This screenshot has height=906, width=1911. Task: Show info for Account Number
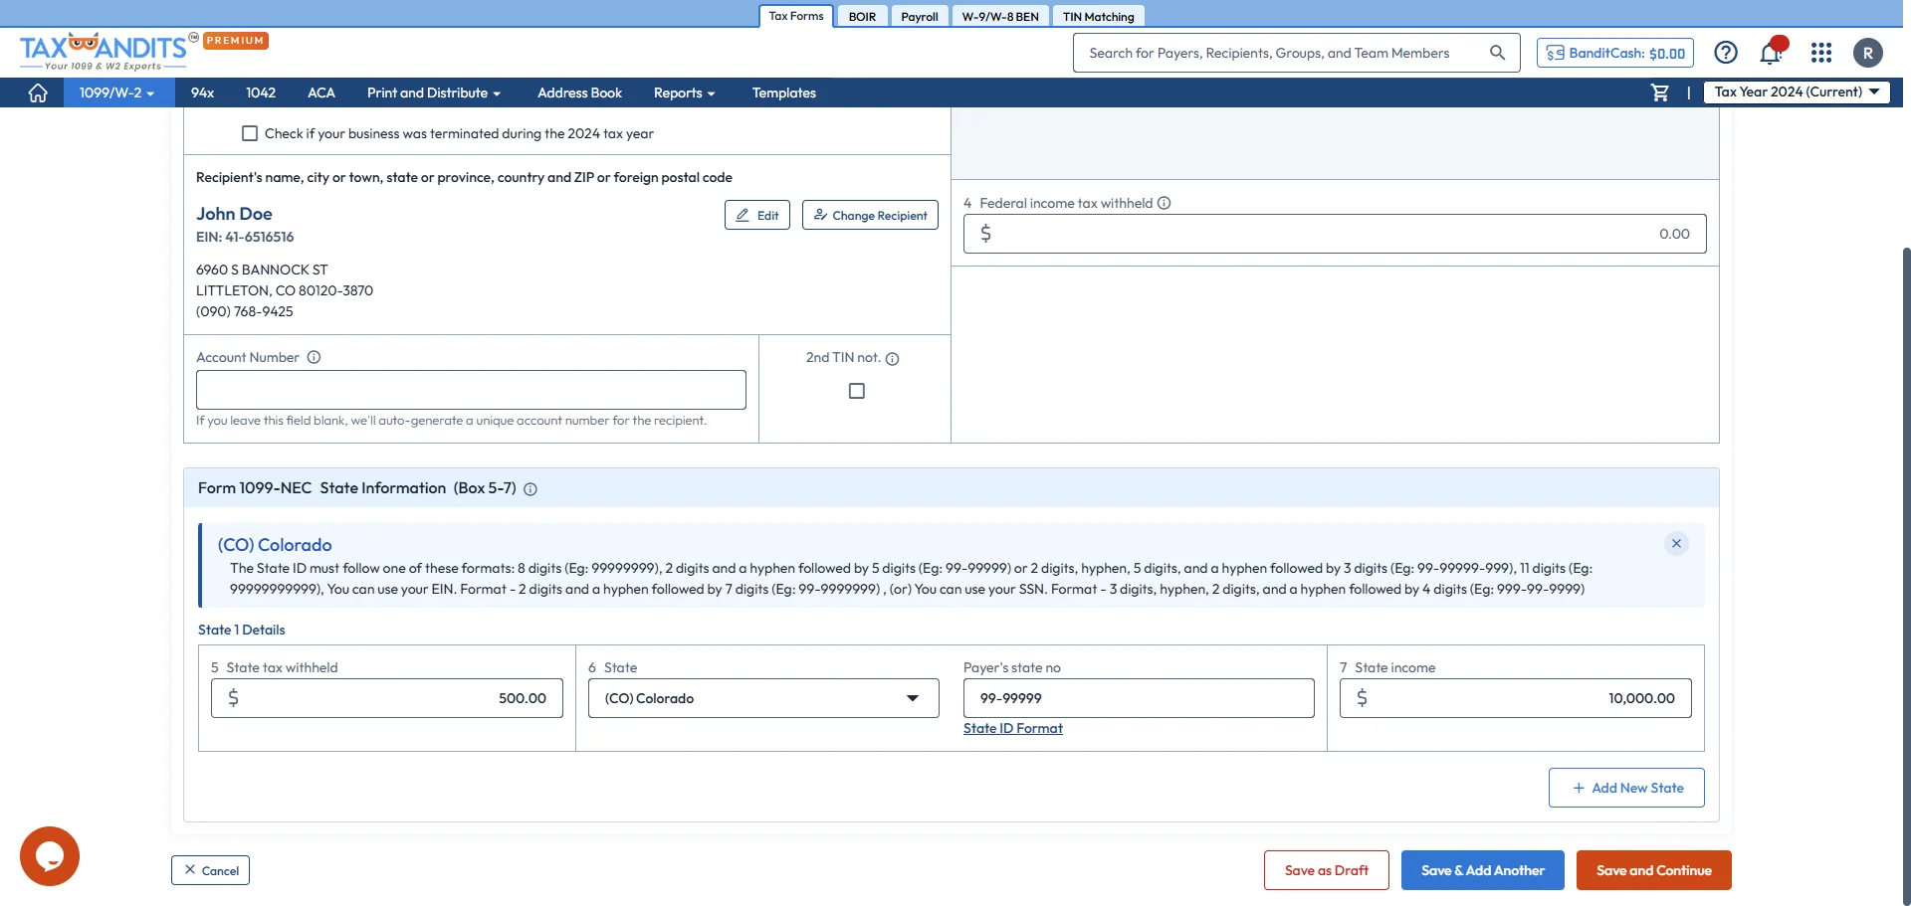[x=314, y=357]
